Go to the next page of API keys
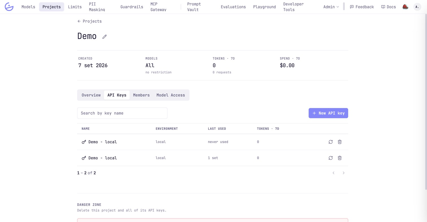427x222 pixels. 343,173
